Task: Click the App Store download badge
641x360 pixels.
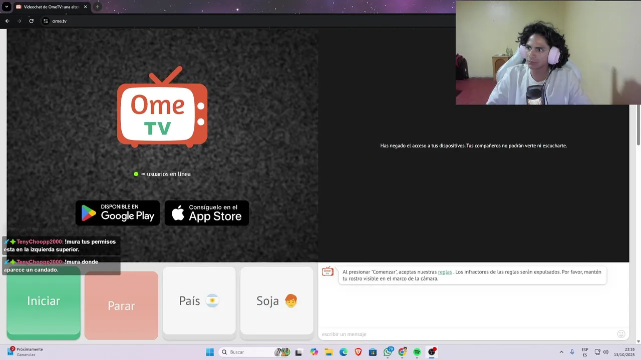Action: [x=207, y=213]
